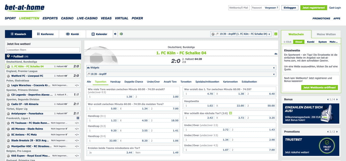Select System bet slip mode

tap(322, 42)
